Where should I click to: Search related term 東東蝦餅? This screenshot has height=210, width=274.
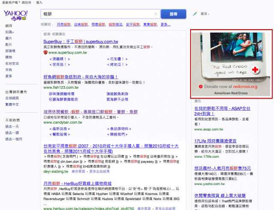tap(150, 24)
